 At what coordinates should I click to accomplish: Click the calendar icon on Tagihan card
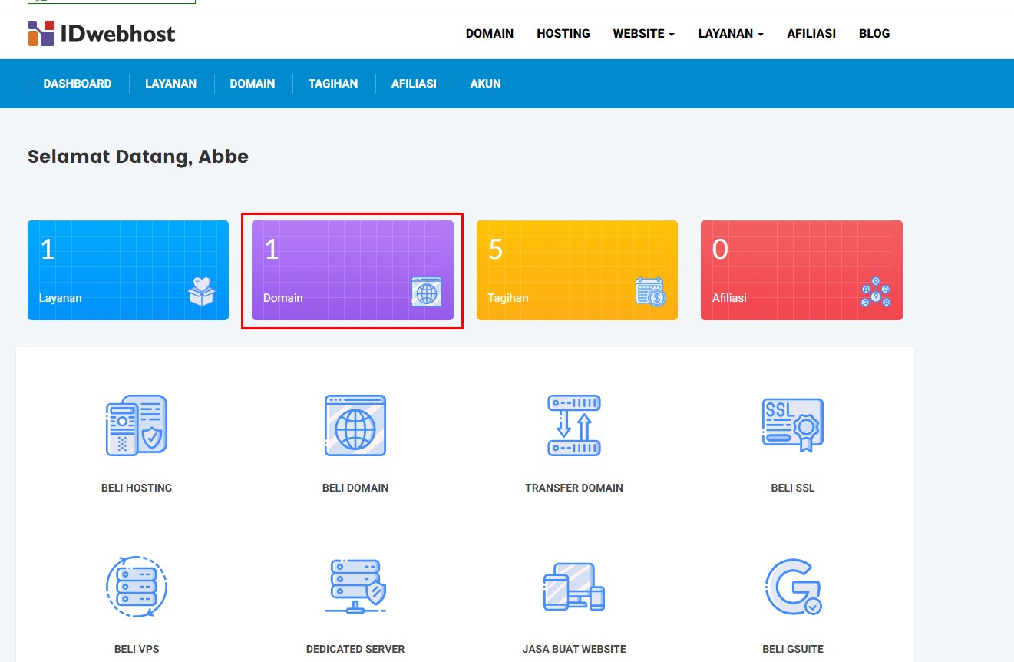pos(652,293)
